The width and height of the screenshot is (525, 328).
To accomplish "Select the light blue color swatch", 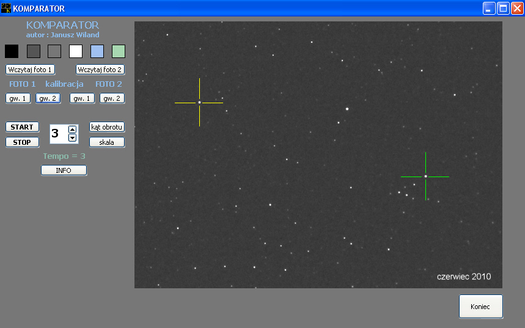I will click(97, 51).
